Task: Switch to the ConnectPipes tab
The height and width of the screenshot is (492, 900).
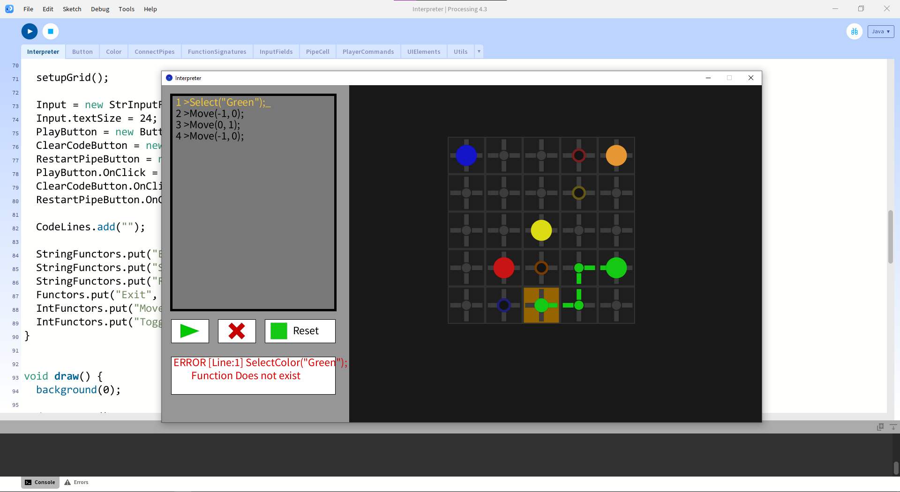Action: (x=154, y=51)
